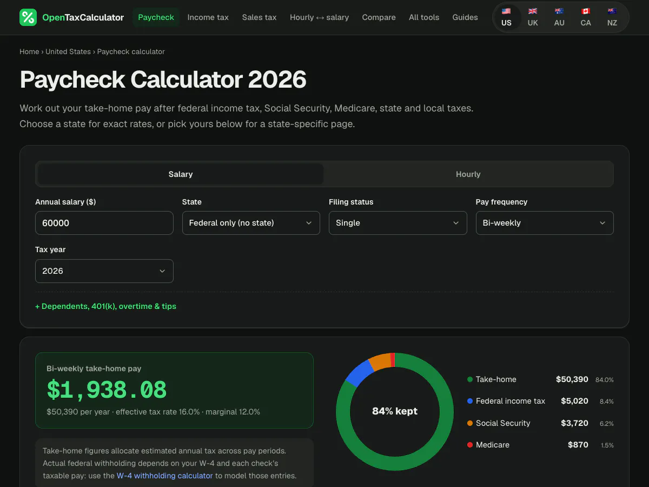Click the Paycheck calculator breadcrumb text
Screen dimensions: 649x487
pos(131,52)
